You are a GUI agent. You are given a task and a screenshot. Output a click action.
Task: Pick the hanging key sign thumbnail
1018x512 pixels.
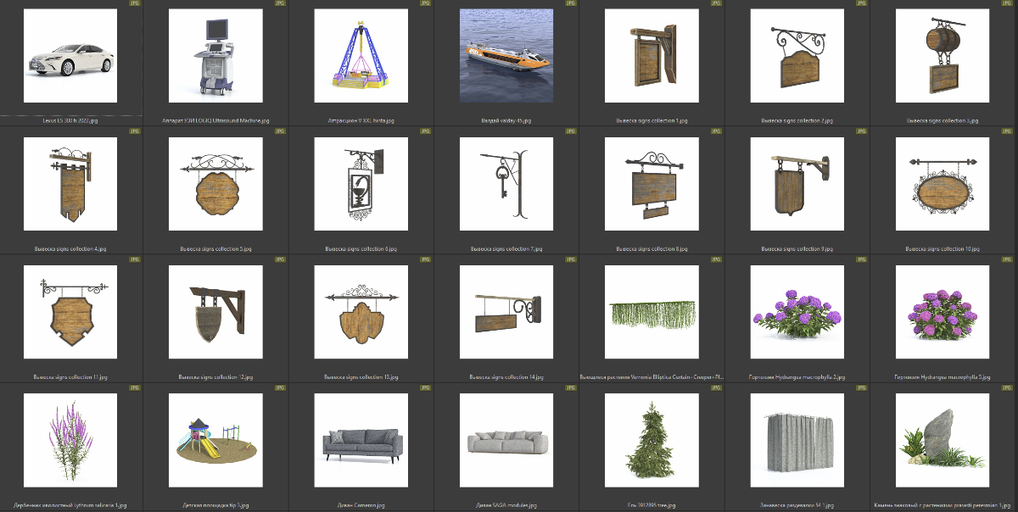pyautogui.click(x=506, y=184)
